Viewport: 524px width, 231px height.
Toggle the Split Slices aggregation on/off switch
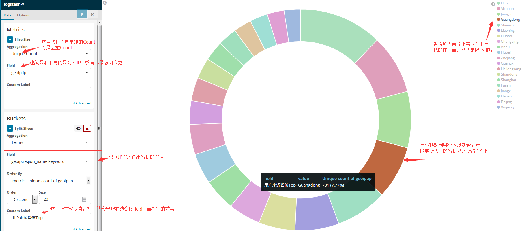[x=78, y=129]
